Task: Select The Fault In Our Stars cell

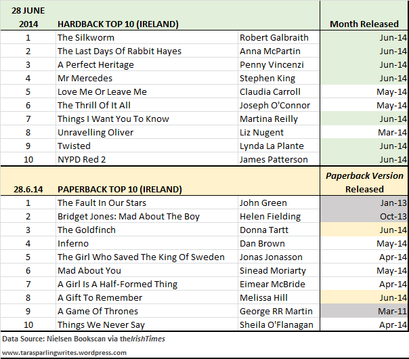Action: (102, 203)
